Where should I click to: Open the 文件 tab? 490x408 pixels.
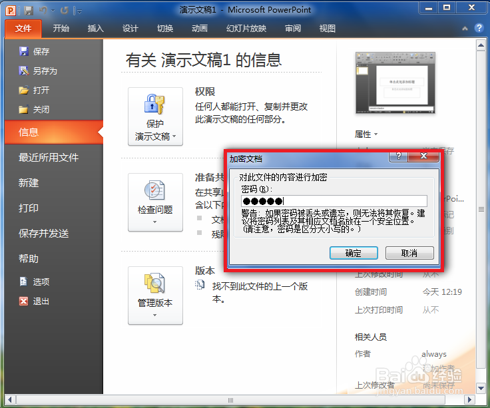pos(23,29)
